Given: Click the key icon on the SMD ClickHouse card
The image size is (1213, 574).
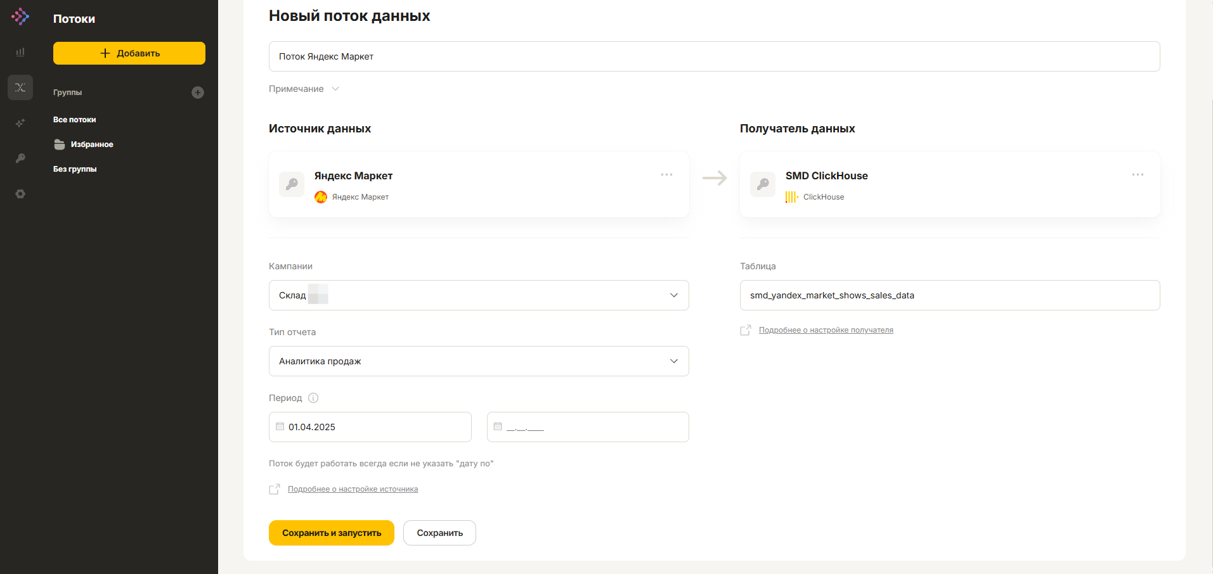Looking at the screenshot, I should click(763, 184).
